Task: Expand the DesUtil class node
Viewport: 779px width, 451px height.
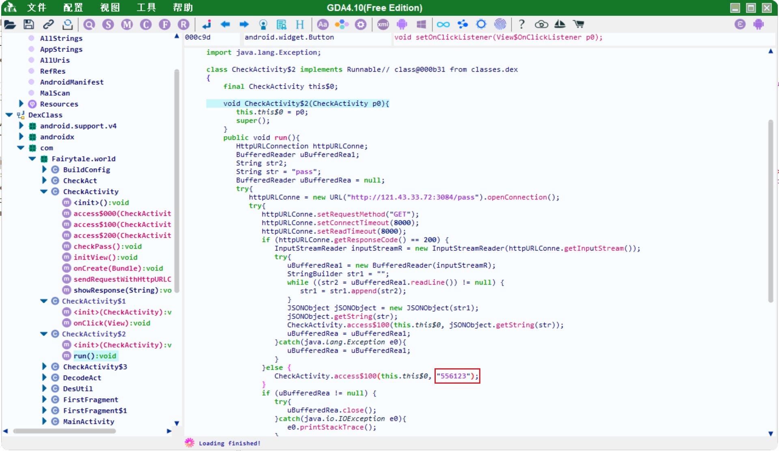Action: point(44,389)
